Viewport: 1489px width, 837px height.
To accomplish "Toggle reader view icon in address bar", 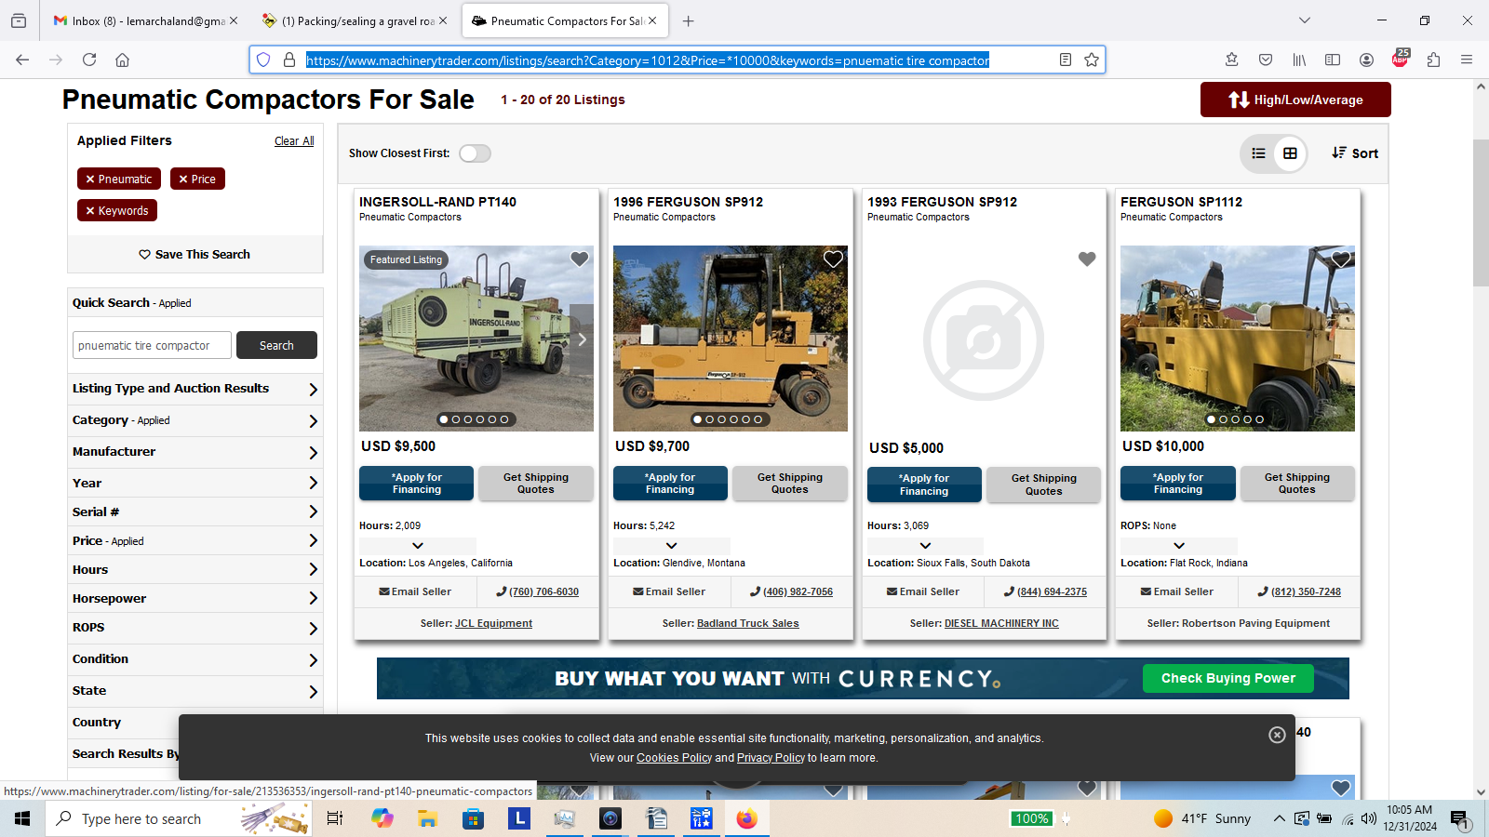I will click(x=1066, y=60).
